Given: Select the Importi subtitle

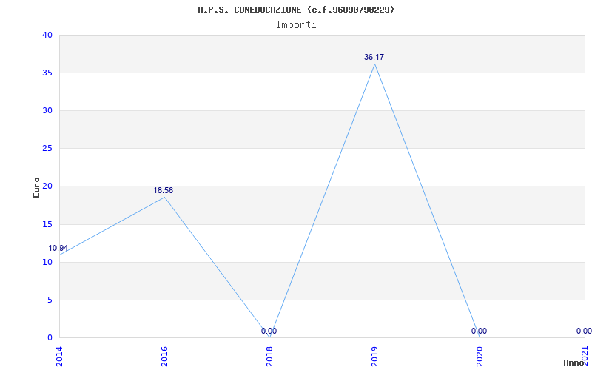Looking at the screenshot, I should (x=296, y=25).
